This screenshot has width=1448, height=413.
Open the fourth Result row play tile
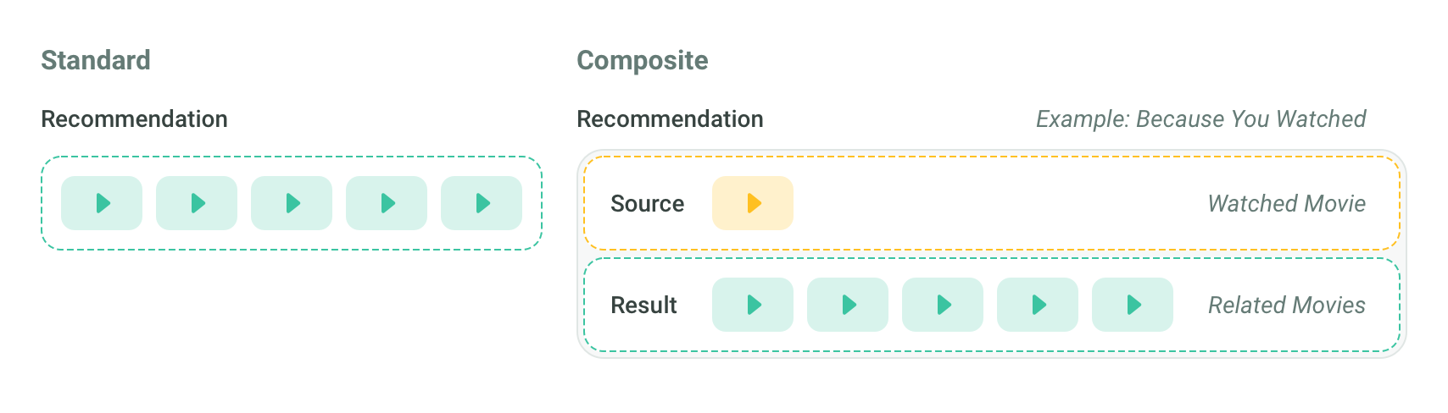[1038, 305]
